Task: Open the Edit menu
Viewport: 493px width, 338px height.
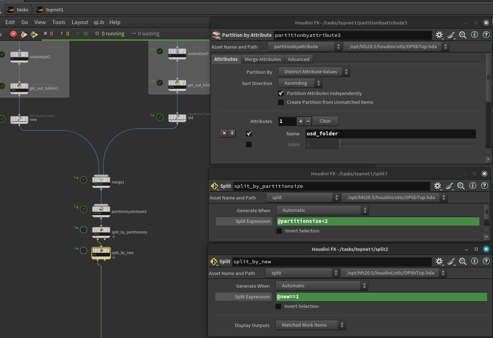Action: [x=10, y=22]
